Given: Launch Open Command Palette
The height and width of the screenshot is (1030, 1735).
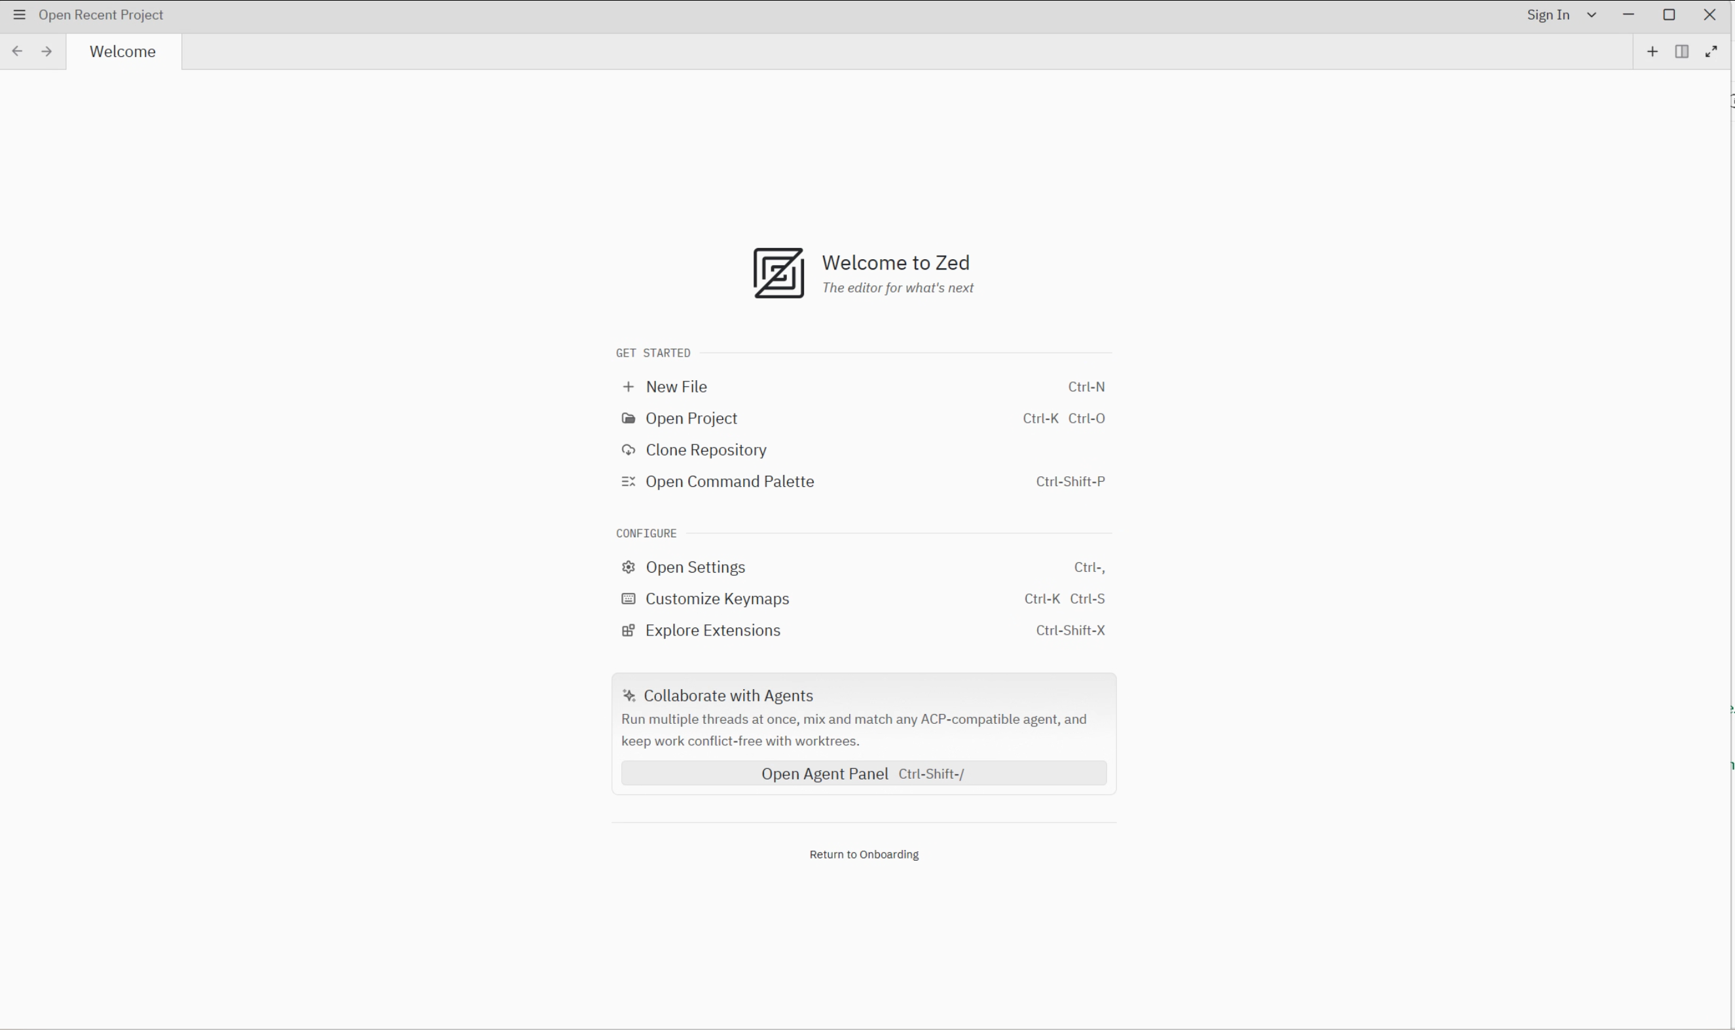Looking at the screenshot, I should point(864,482).
